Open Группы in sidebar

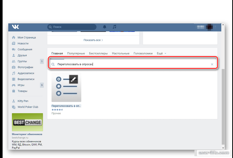point(22,61)
